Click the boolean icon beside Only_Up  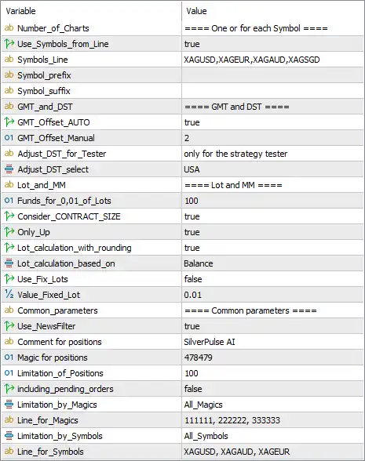tap(9, 232)
